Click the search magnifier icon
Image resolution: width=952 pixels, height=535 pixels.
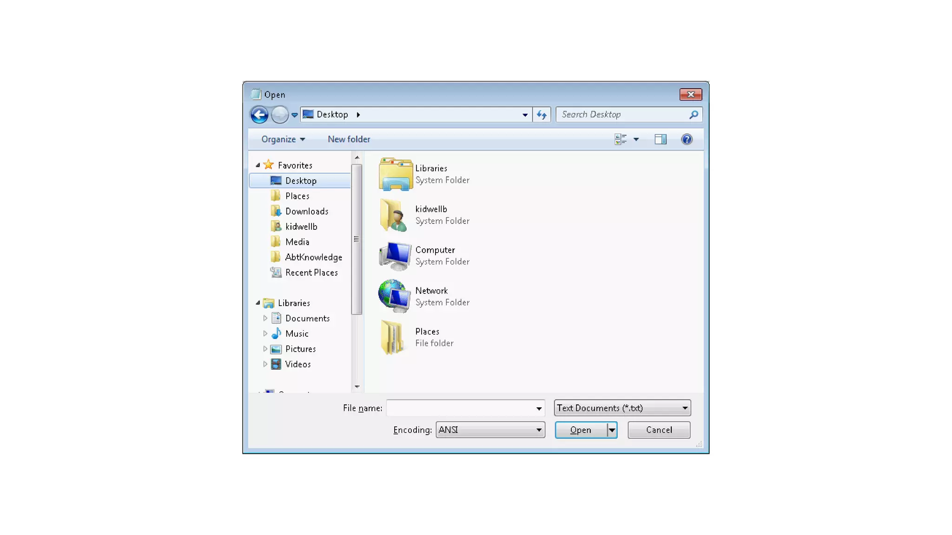[x=694, y=115]
